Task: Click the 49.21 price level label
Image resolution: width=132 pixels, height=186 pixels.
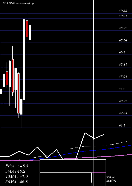Action: coord(123,16)
